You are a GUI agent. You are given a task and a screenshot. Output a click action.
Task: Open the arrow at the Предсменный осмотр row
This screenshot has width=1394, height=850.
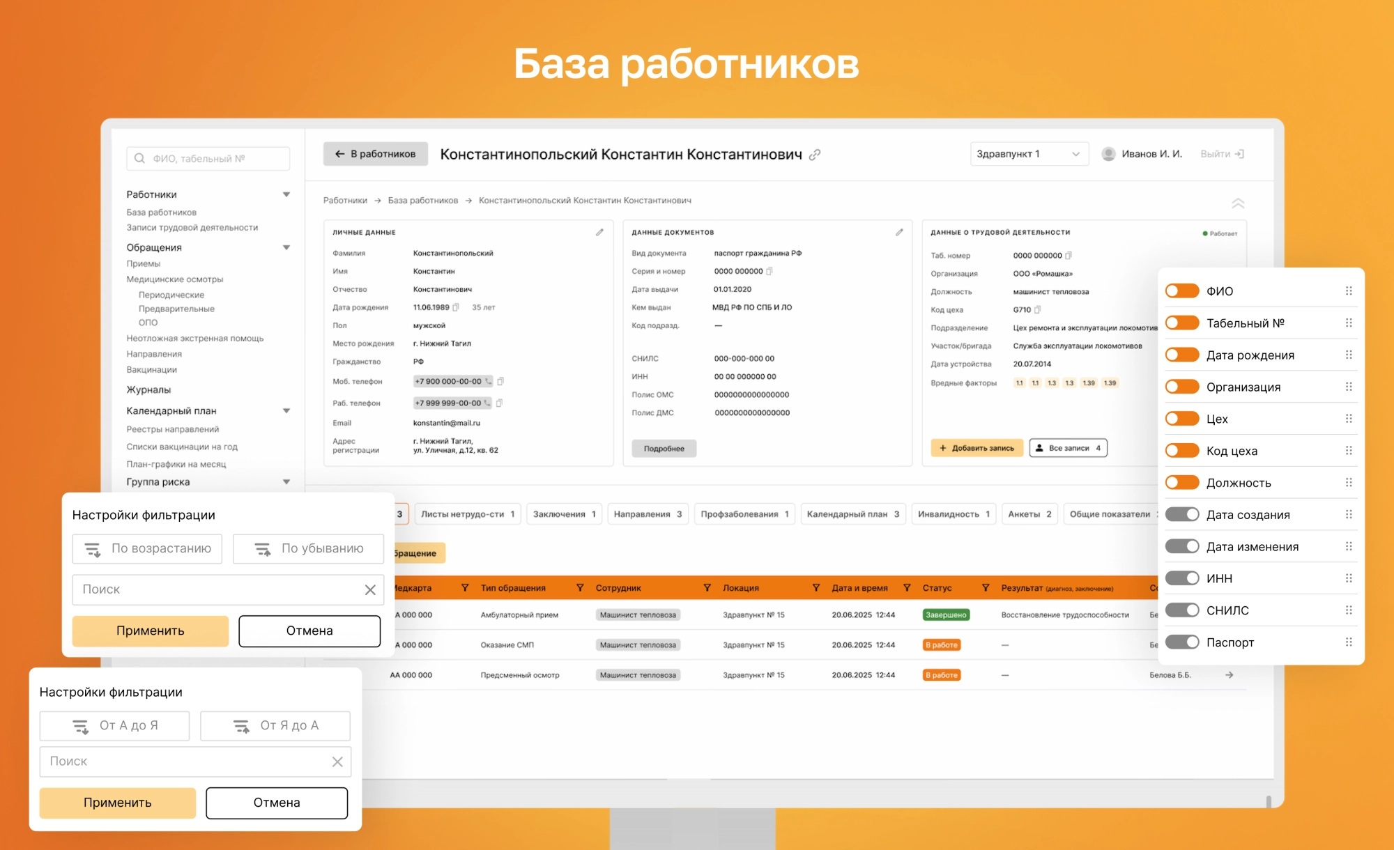click(1230, 674)
